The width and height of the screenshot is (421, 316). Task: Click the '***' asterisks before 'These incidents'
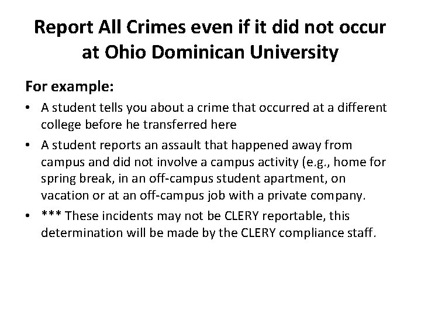pos(51,214)
